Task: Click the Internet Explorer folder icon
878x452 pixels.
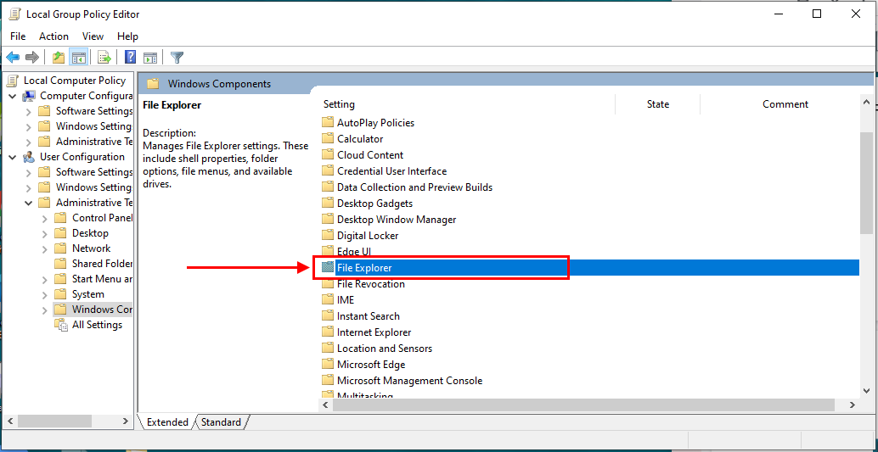Action: 328,332
